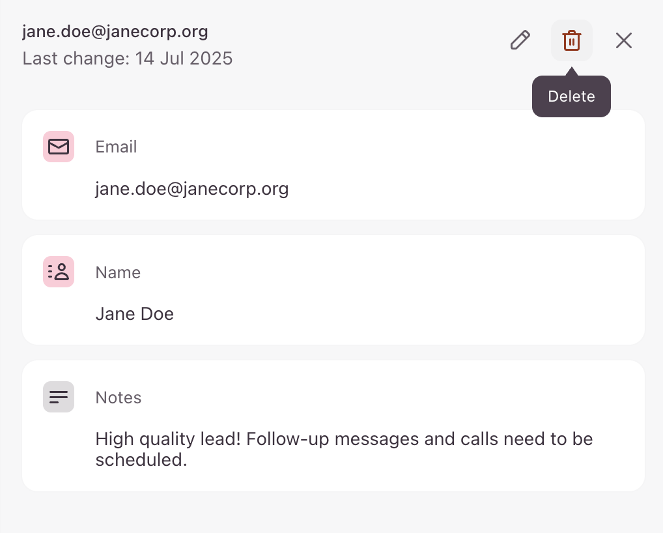
Task: Click the Email field label
Action: (116, 147)
